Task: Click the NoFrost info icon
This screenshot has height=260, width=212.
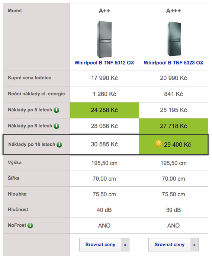Action: [x=30, y=225]
